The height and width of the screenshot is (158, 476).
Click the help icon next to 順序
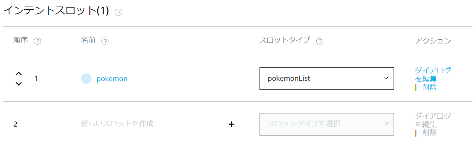point(37,41)
